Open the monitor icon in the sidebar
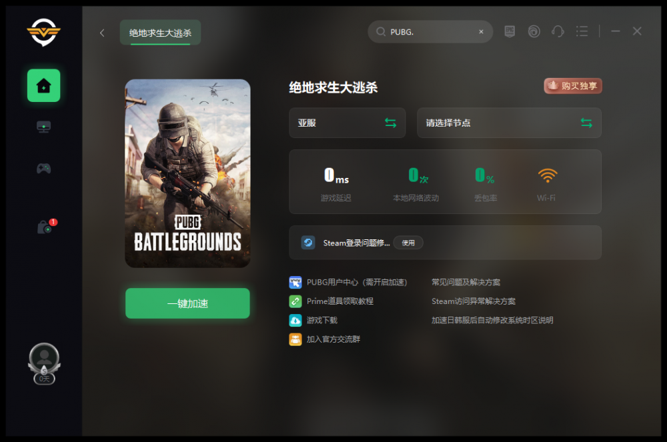Screen dimensions: 667x442 [44, 127]
